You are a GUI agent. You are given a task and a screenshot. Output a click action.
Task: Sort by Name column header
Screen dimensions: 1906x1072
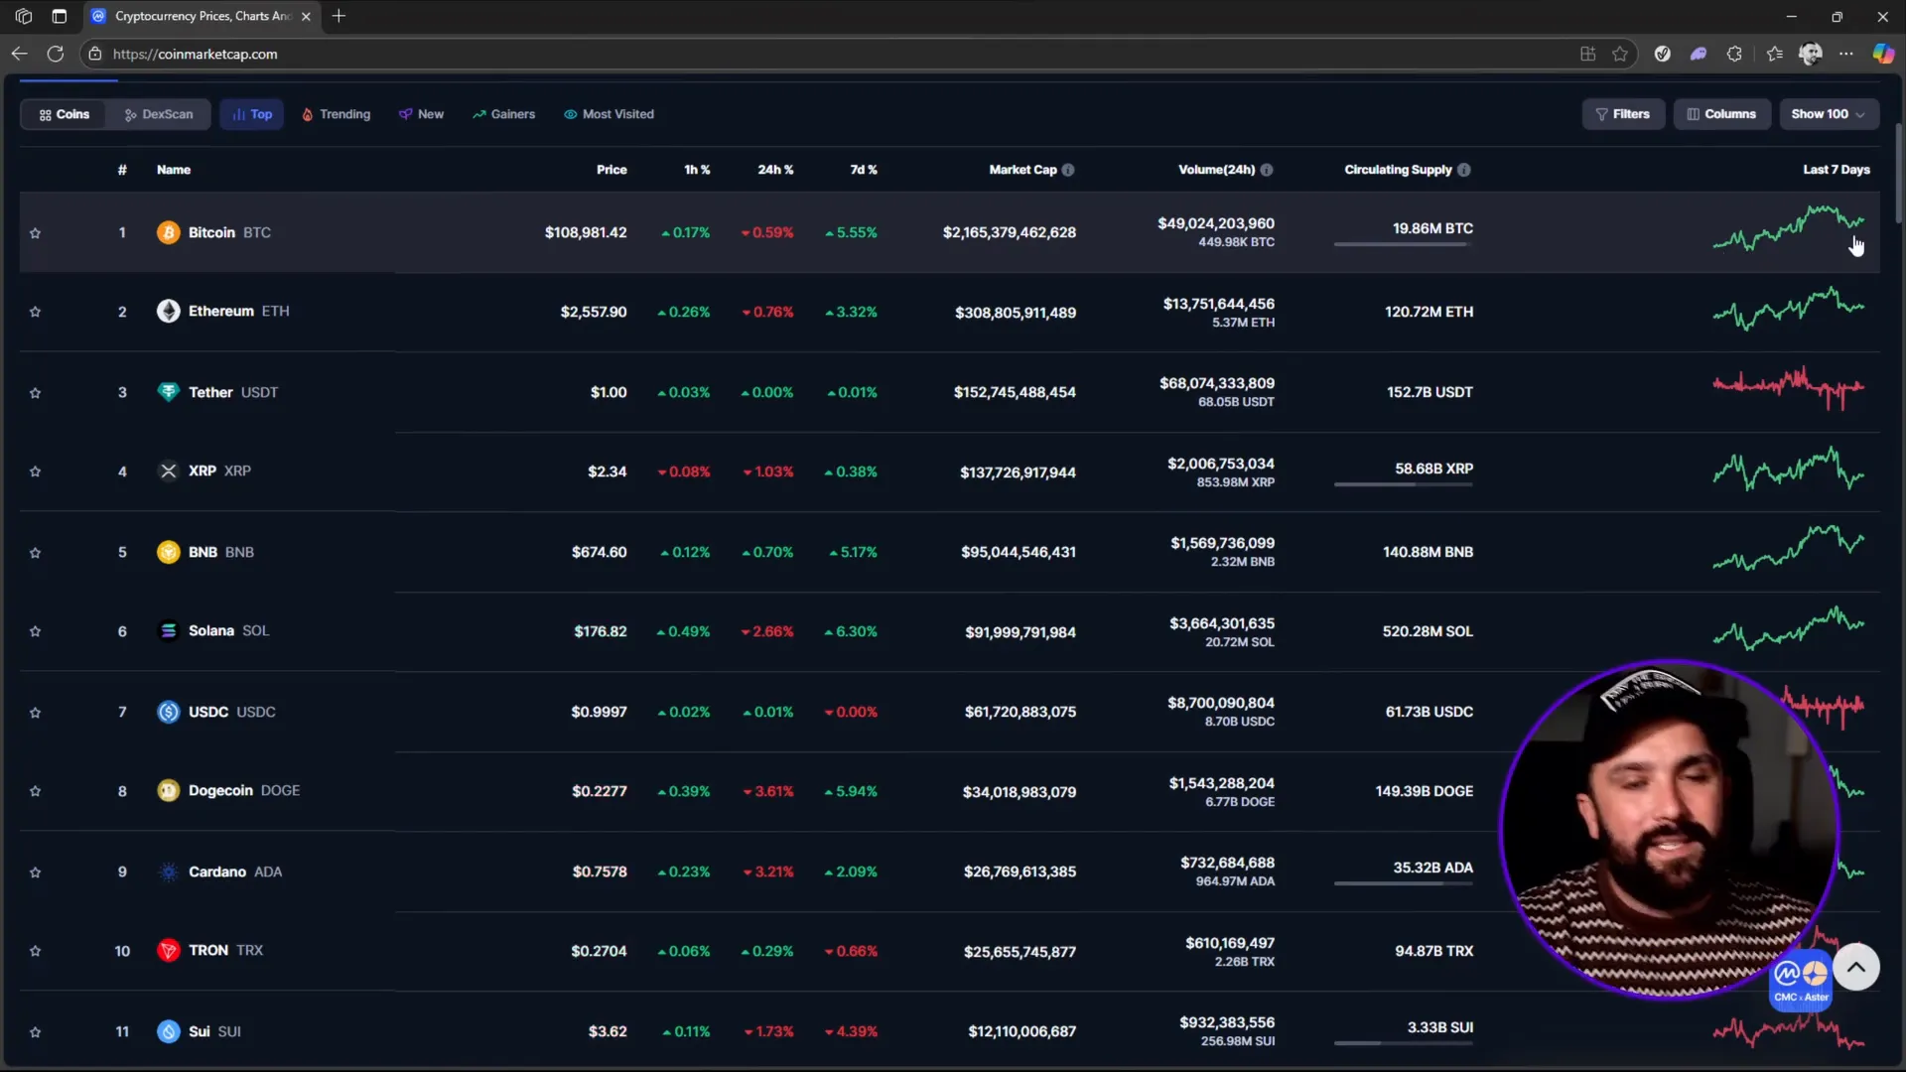click(174, 170)
